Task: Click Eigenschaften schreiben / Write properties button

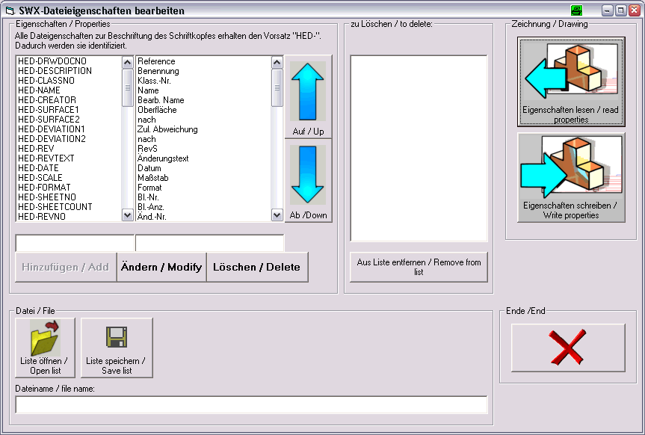Action: coord(571,177)
